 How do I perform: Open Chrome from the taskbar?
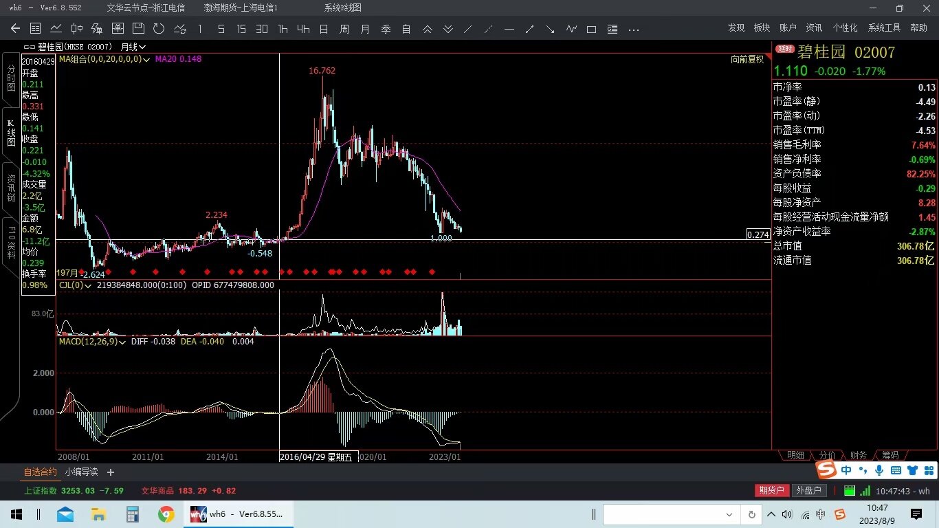166,514
